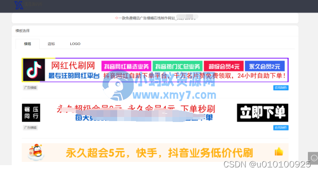Open the LOGO tab
The width and height of the screenshot is (318, 172).
click(x=75, y=44)
